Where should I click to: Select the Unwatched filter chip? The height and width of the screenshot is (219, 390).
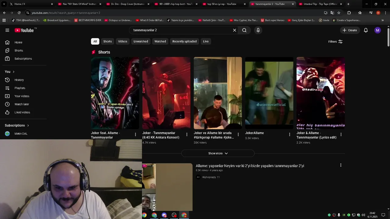coord(141,41)
